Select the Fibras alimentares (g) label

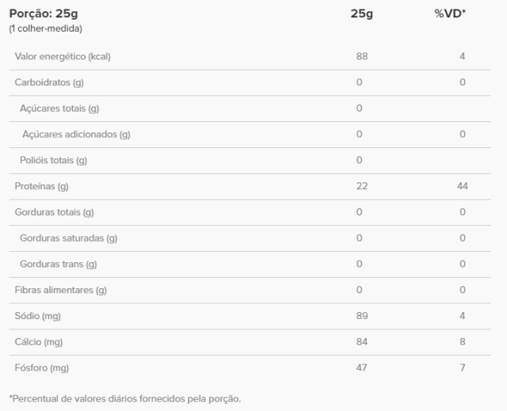point(61,290)
